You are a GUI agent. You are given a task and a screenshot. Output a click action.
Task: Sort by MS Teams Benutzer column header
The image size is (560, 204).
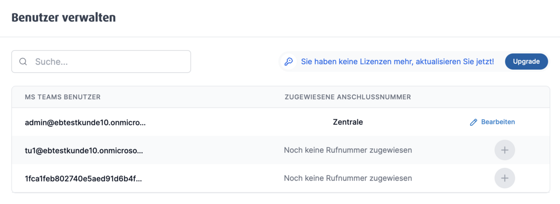click(63, 97)
